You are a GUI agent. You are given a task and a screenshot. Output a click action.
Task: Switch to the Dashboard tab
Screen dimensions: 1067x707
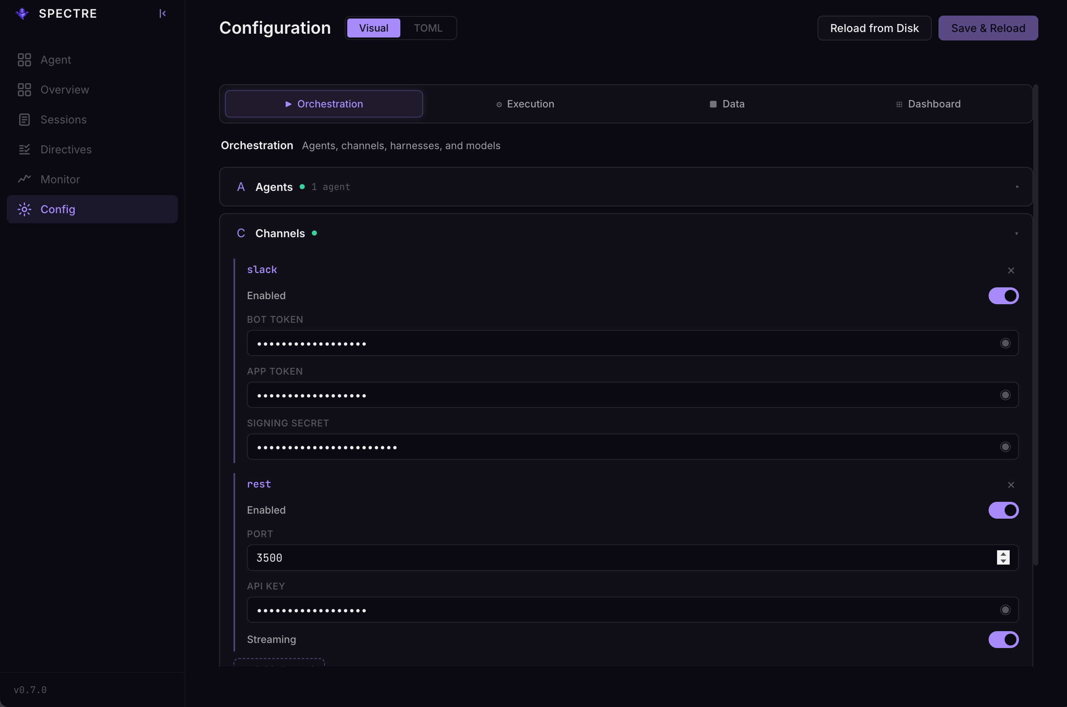tap(928, 104)
